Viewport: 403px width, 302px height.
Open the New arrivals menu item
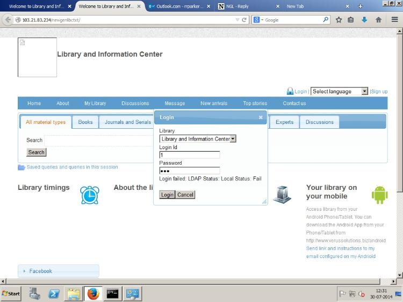pos(214,104)
